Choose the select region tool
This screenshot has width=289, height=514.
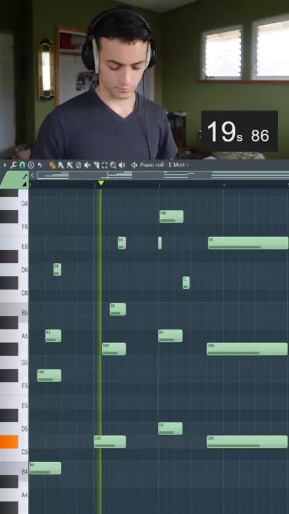pos(105,165)
